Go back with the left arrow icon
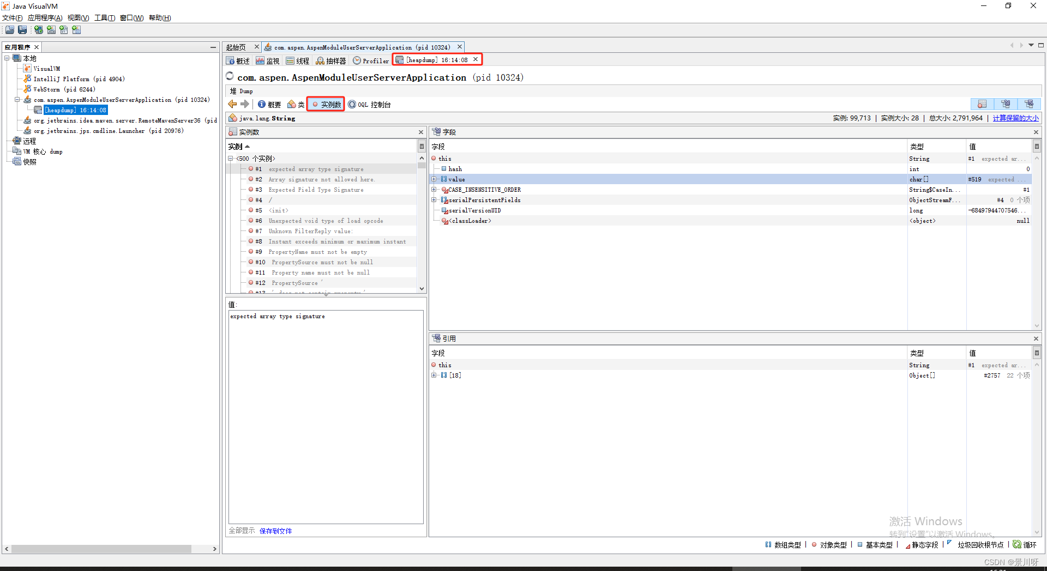The height and width of the screenshot is (571, 1047). tap(233, 104)
